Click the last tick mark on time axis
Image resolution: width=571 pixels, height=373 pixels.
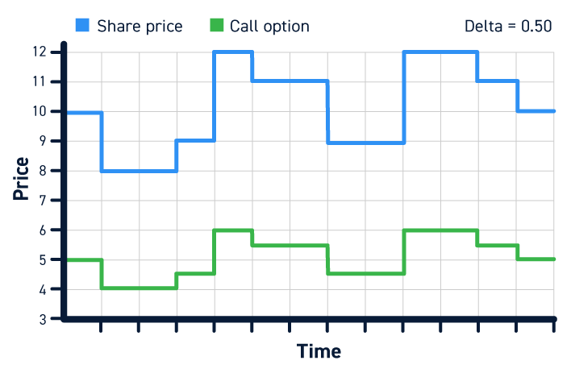(553, 327)
